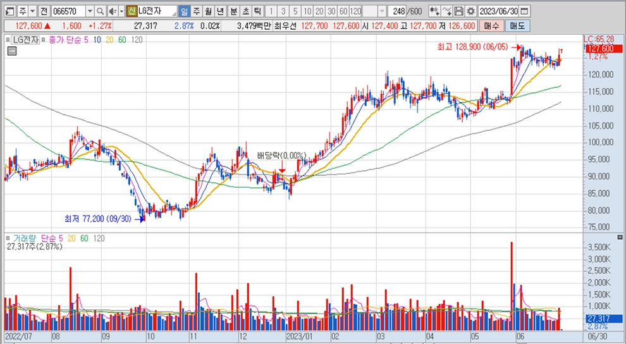Select the minute (분) chart period
The image size is (626, 344).
[x=233, y=11]
